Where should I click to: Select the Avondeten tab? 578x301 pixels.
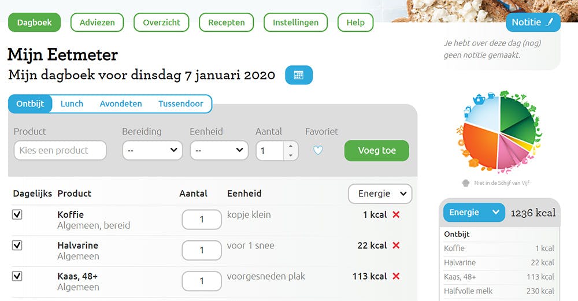(121, 104)
